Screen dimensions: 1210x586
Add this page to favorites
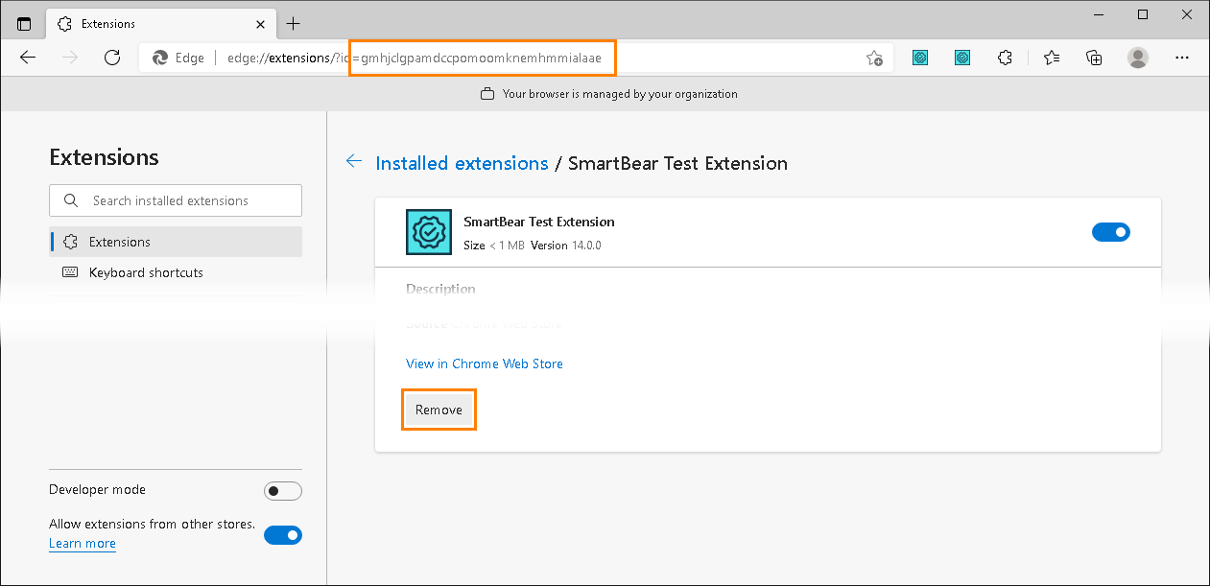(x=874, y=59)
